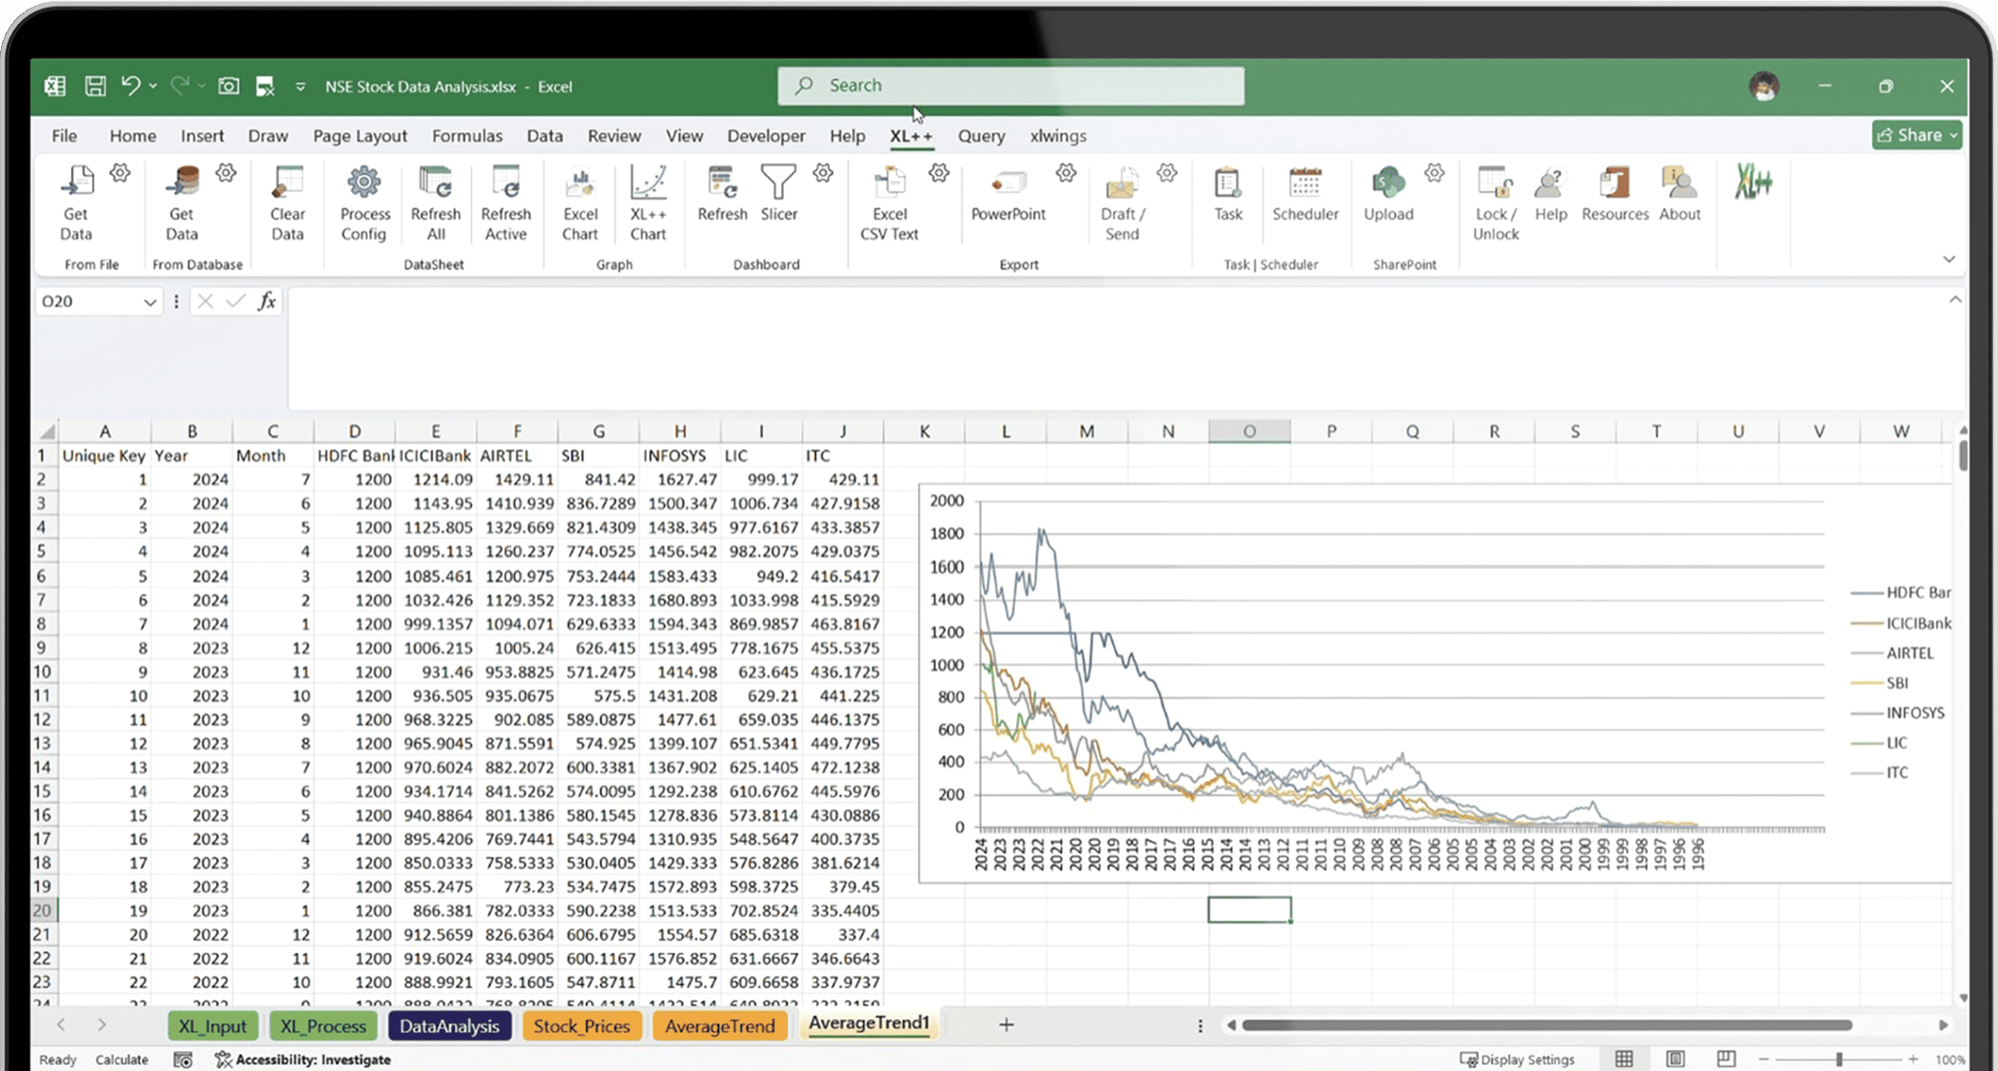This screenshot has height=1071, width=1998.
Task: Select column O header
Action: (x=1249, y=431)
